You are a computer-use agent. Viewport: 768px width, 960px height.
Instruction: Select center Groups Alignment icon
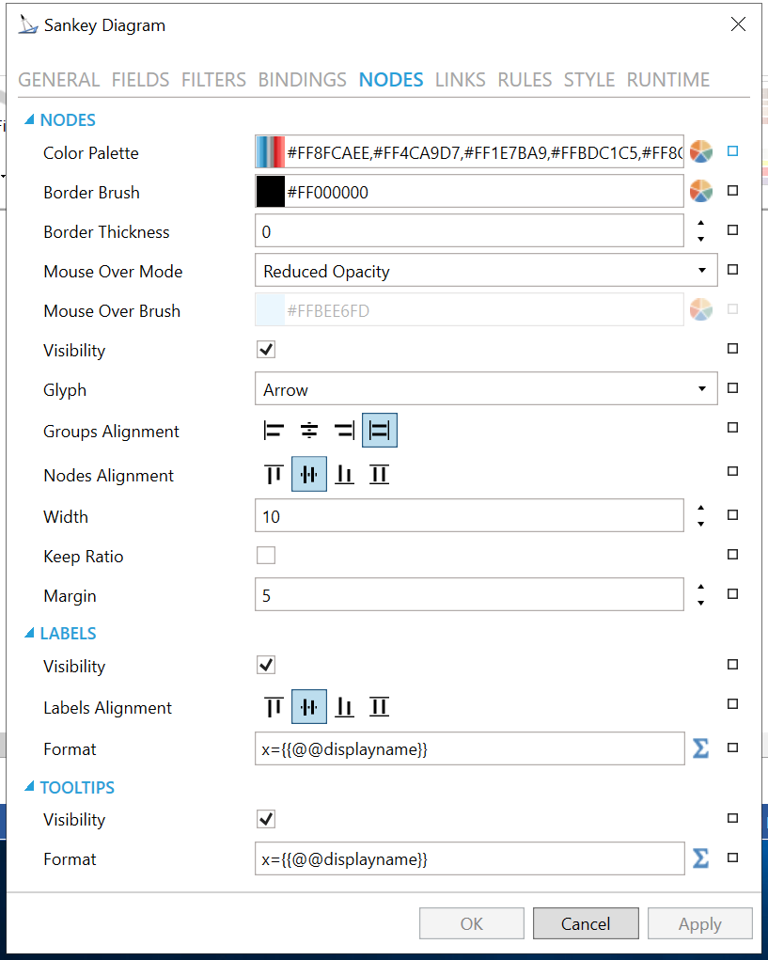click(x=309, y=432)
